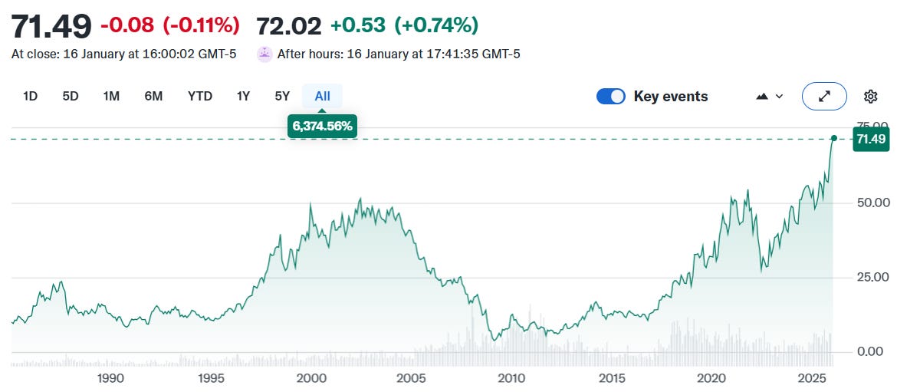Click the after-hours moon icon
Image resolution: width=897 pixels, height=392 pixels.
tap(264, 54)
